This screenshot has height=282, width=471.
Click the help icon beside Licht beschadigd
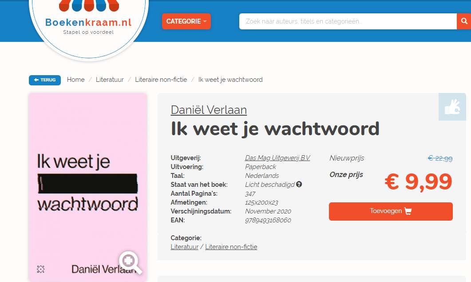299,184
